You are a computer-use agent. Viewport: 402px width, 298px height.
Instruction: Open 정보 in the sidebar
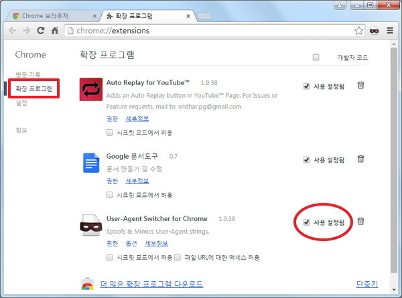coord(21,130)
